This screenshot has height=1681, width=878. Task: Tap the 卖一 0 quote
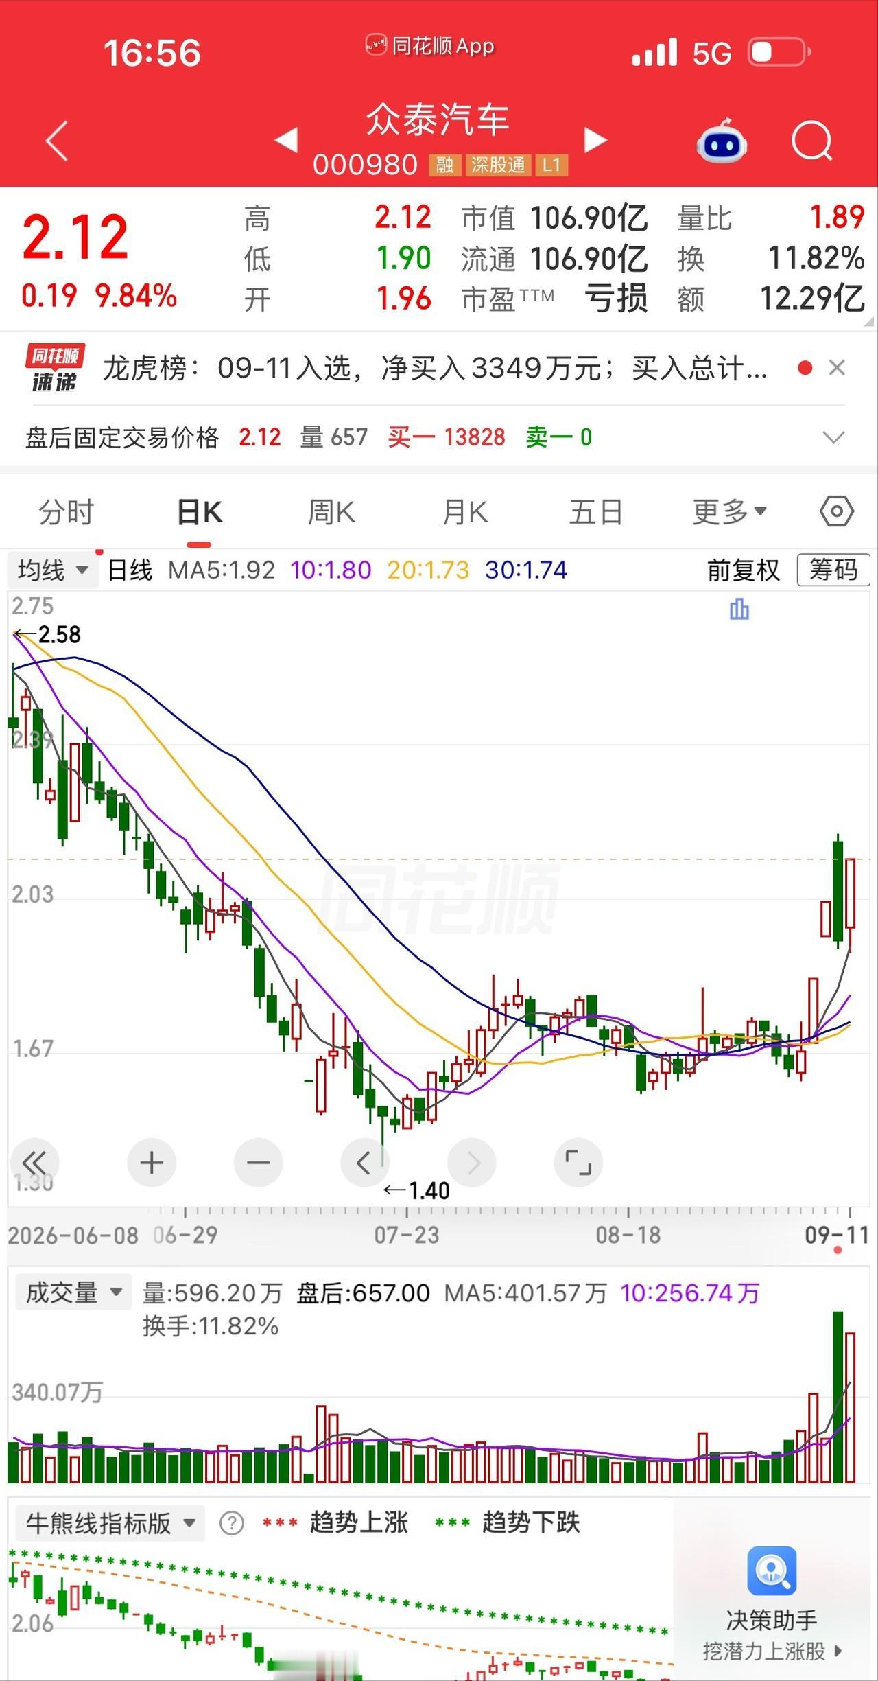tap(558, 437)
